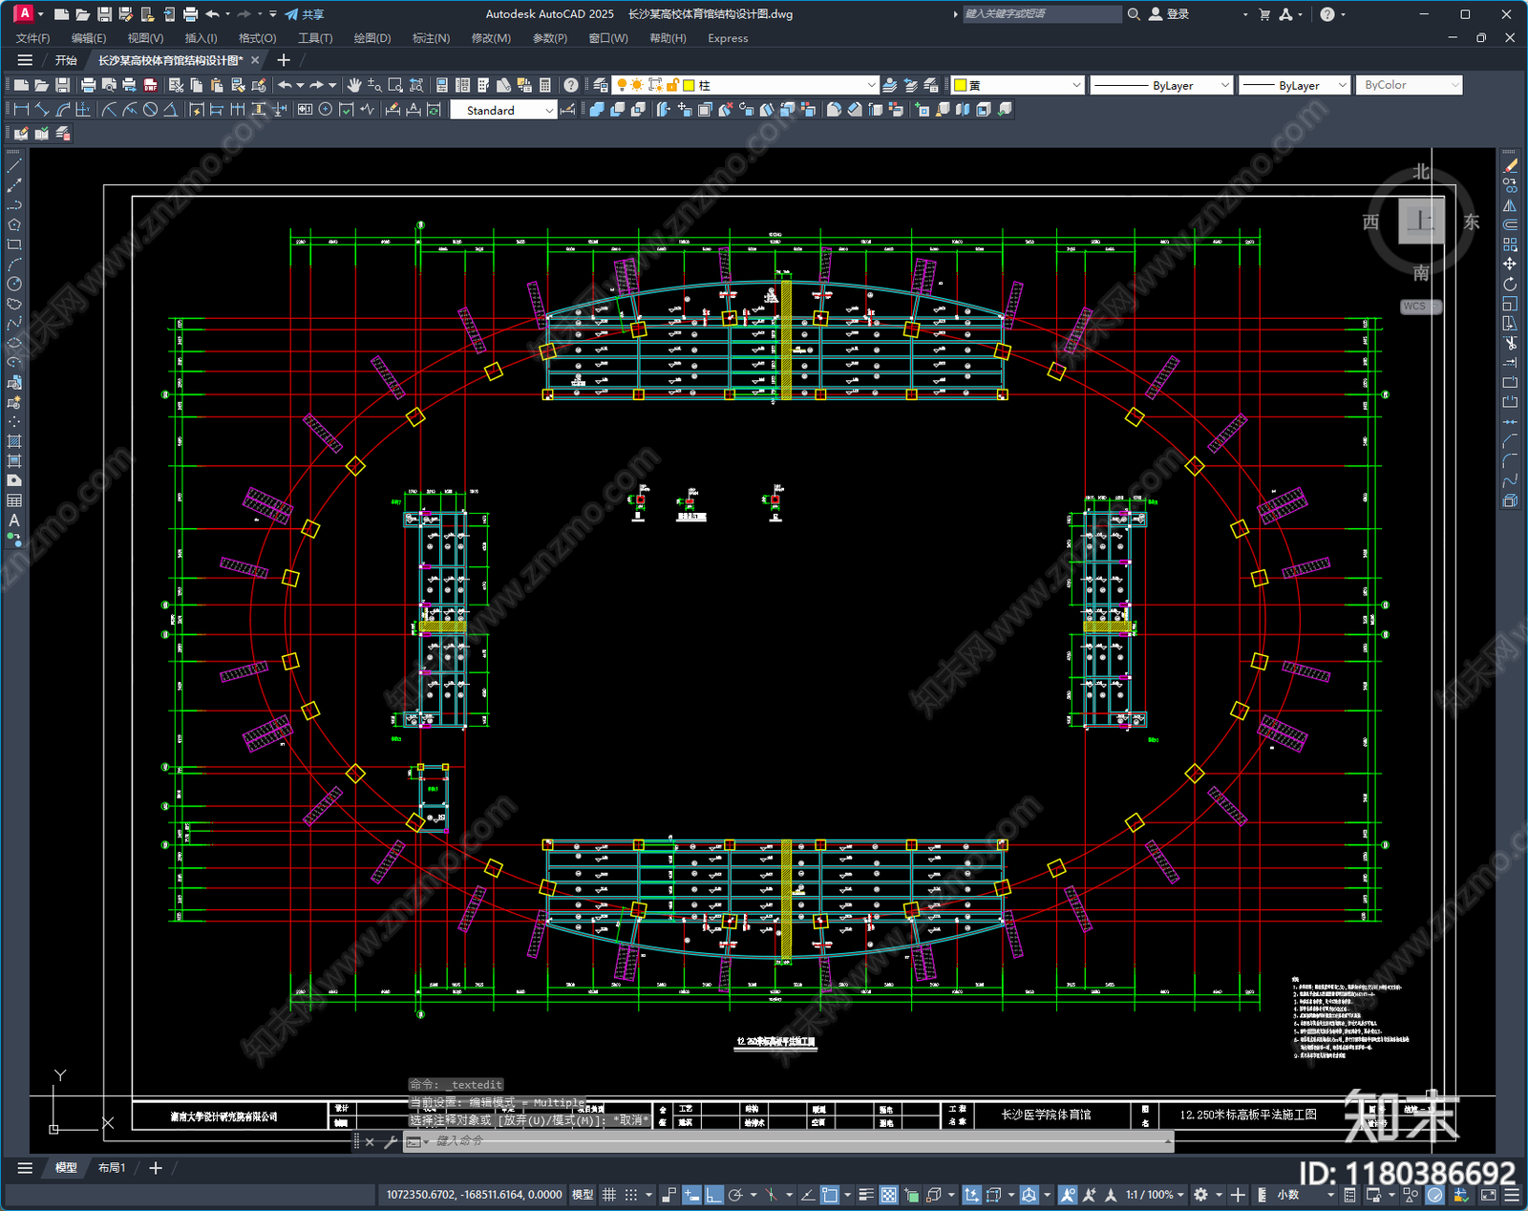Screen dimensions: 1528x1211
Task: Click the Export to DWF icon
Action: click(x=150, y=85)
